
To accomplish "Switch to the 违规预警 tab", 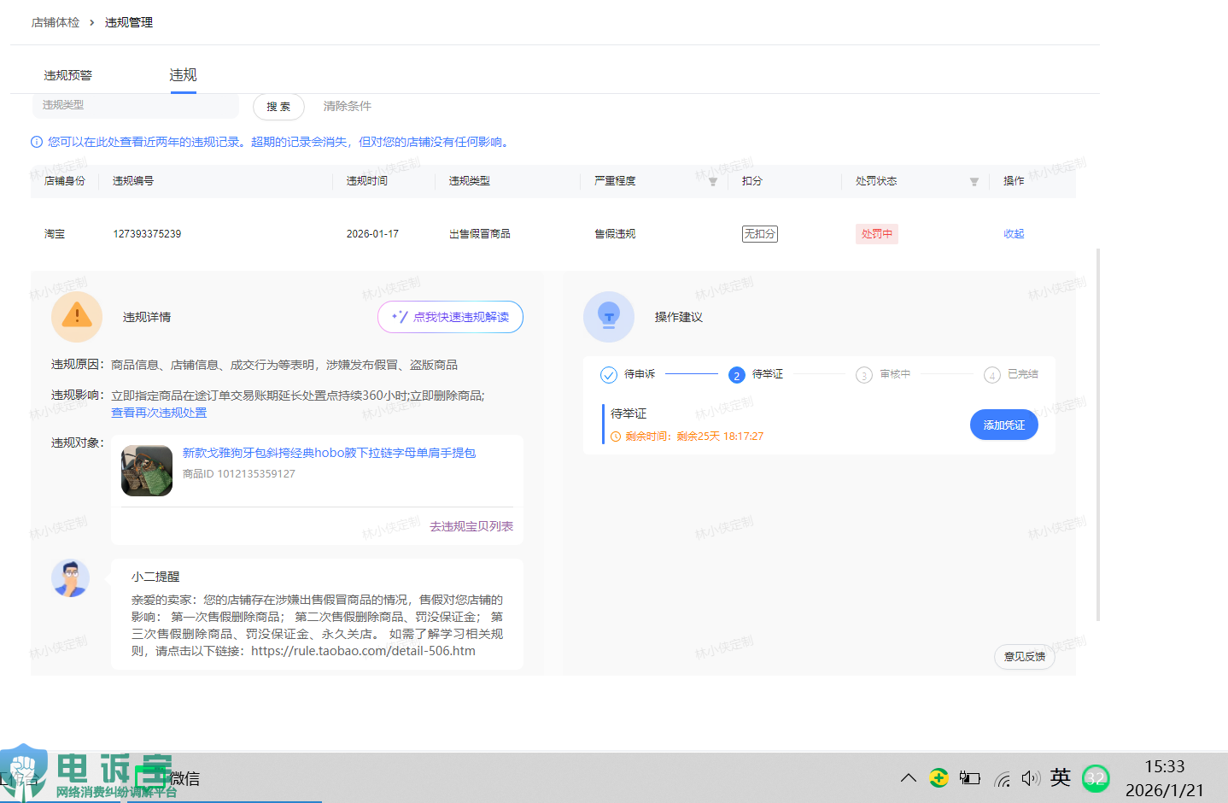I will tap(67, 75).
